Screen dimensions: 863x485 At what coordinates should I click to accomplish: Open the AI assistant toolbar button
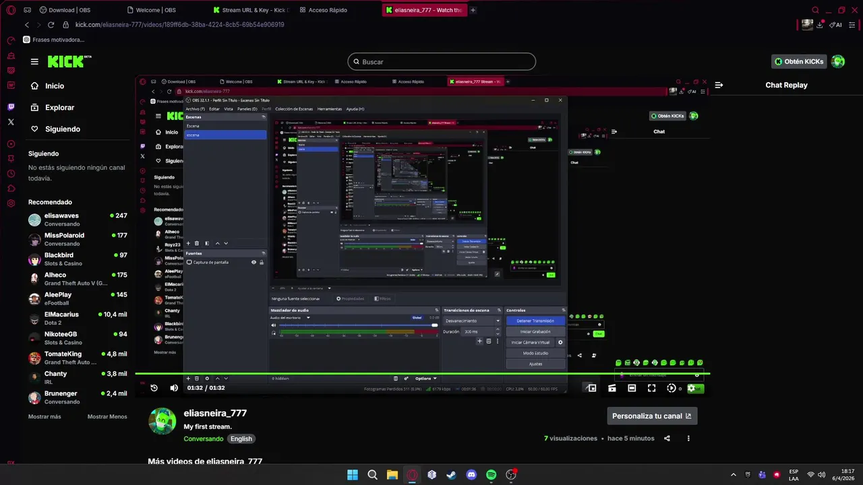[x=836, y=25]
